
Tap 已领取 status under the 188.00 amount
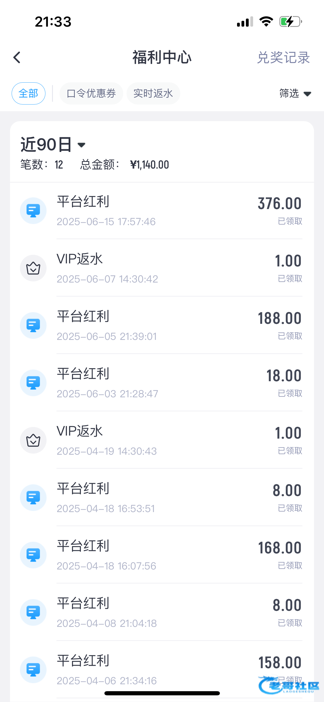[x=290, y=336]
